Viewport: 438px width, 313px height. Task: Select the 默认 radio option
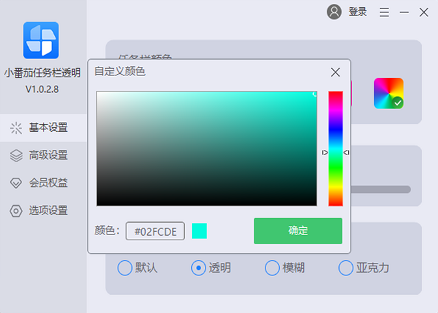[x=125, y=268]
